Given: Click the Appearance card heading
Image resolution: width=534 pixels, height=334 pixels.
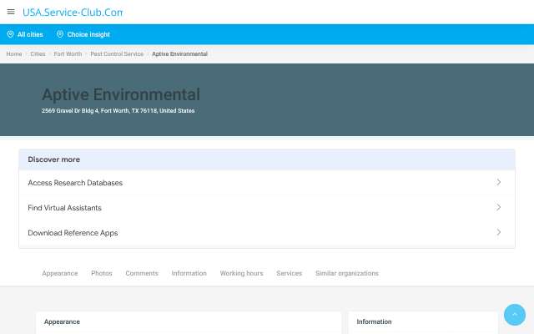Looking at the screenshot, I should 62,321.
